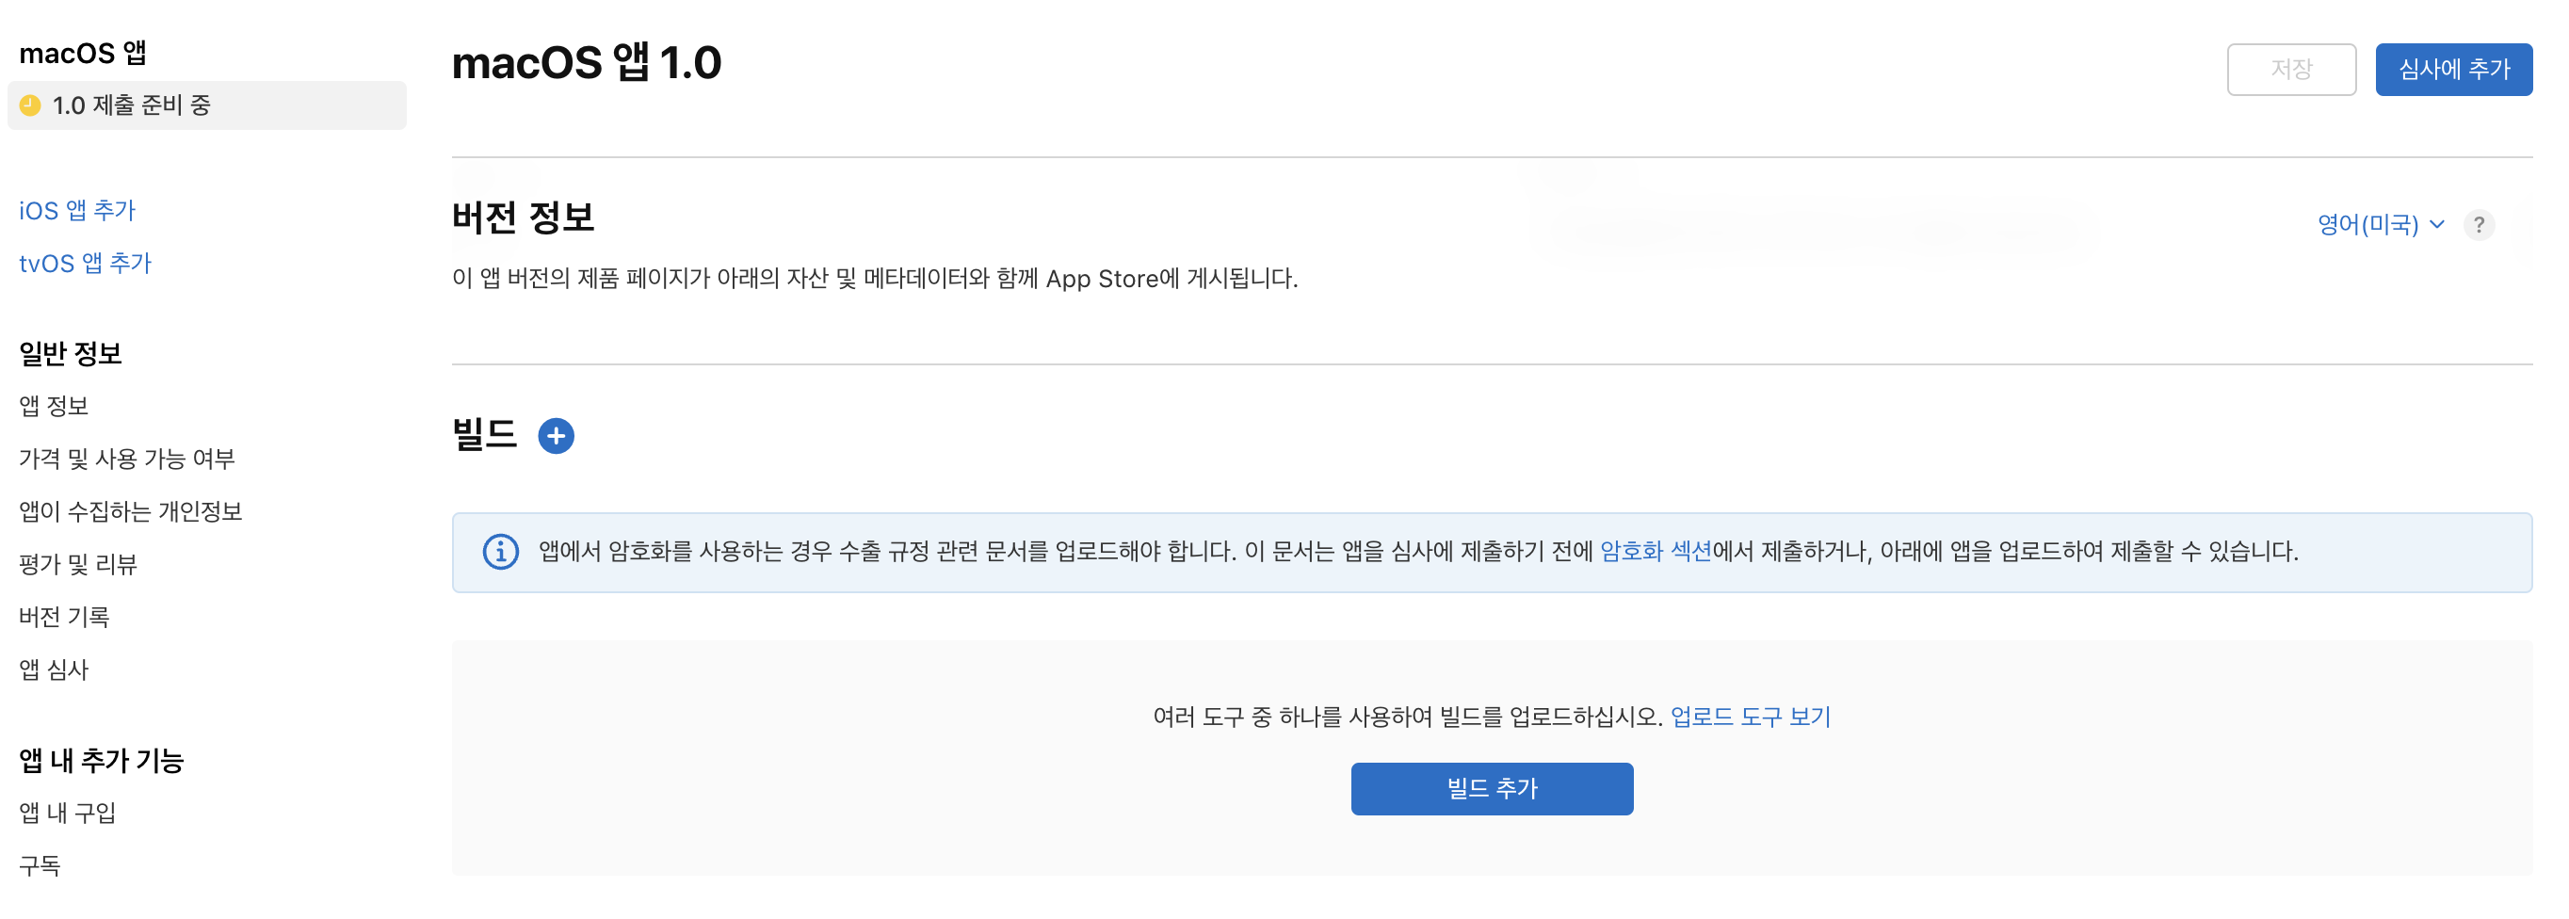Click the yellow status icon for 1.0
2569x919 pixels.
[31, 105]
